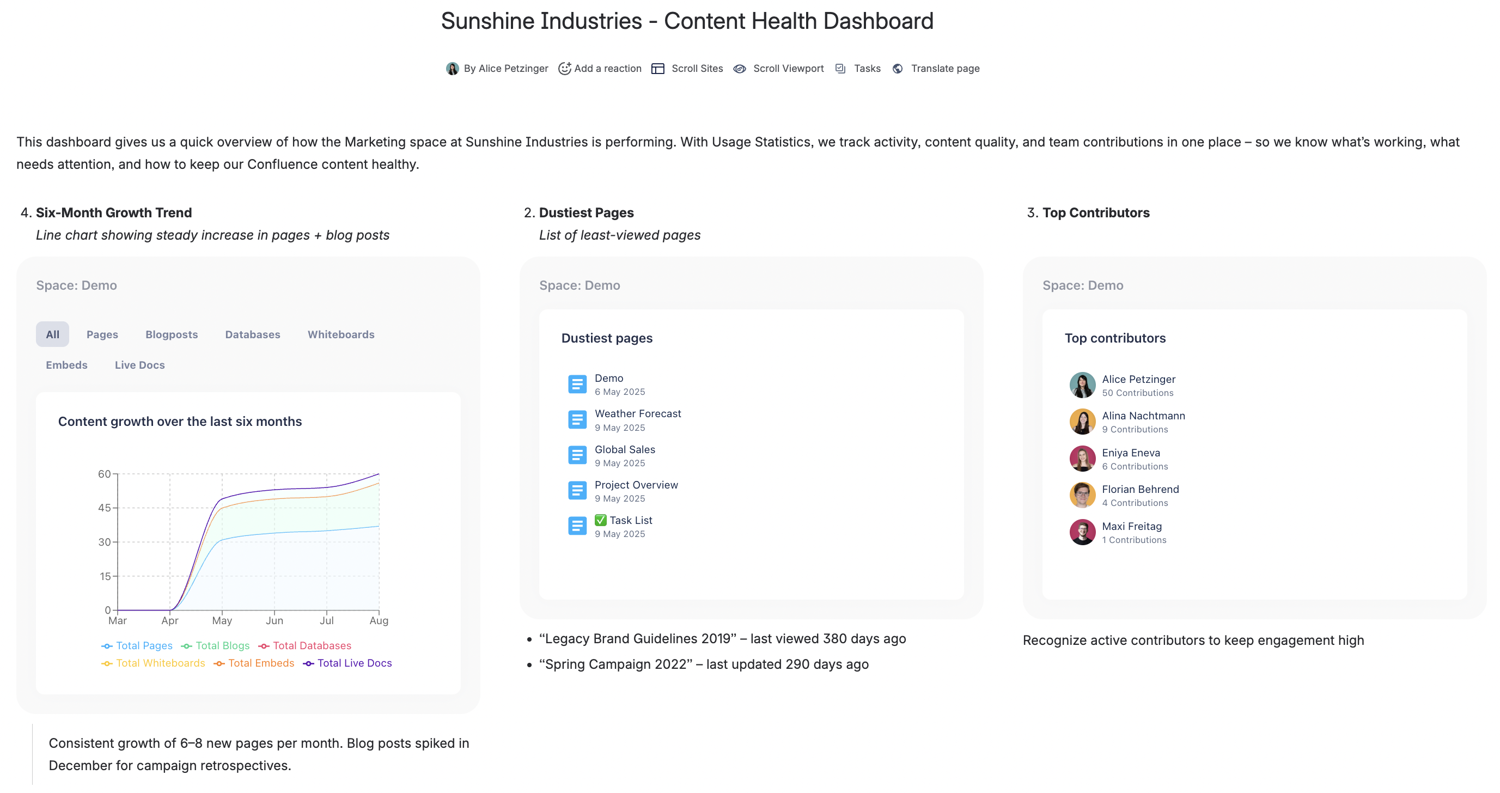Open Alina Nachtmann's contributor profile name
The width and height of the screenshot is (1500, 793).
(1143, 416)
